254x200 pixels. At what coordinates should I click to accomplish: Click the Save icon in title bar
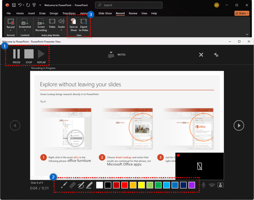tap(14, 5)
